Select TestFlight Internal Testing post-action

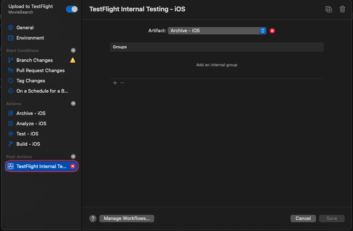coord(42,166)
